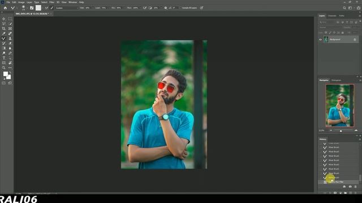Screen dimensions: 362x203
Task: Select the History Brush tool
Action: [4, 43]
